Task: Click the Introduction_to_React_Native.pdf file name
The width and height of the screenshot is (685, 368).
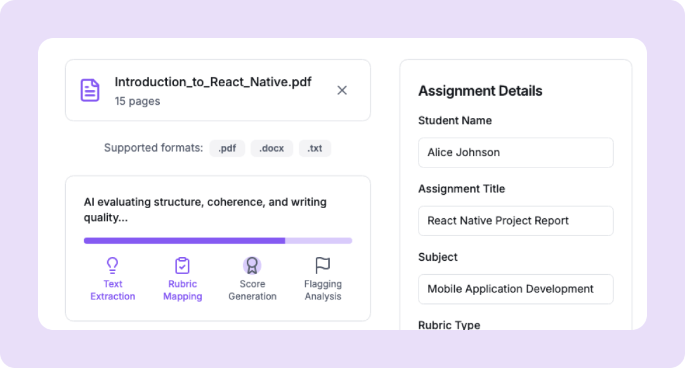Action: [213, 82]
